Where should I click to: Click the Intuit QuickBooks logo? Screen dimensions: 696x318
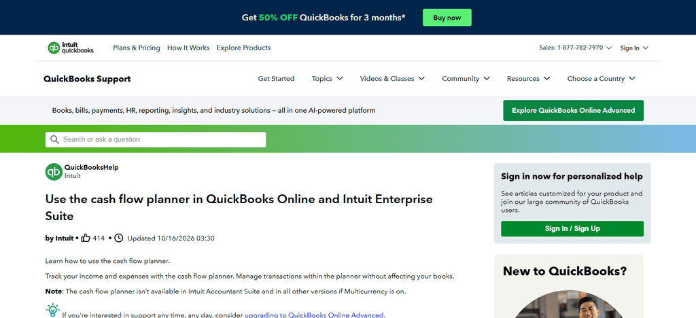pos(71,48)
